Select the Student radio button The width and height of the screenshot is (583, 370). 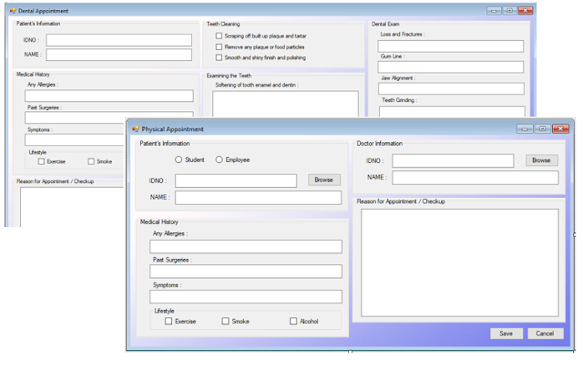coord(179,159)
